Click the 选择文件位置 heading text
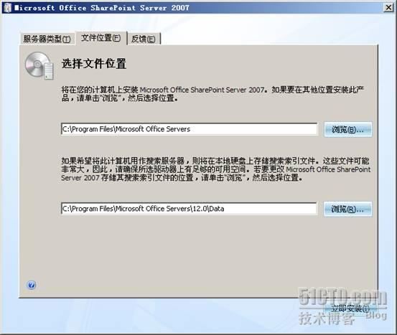397x335 pixels. 94,64
